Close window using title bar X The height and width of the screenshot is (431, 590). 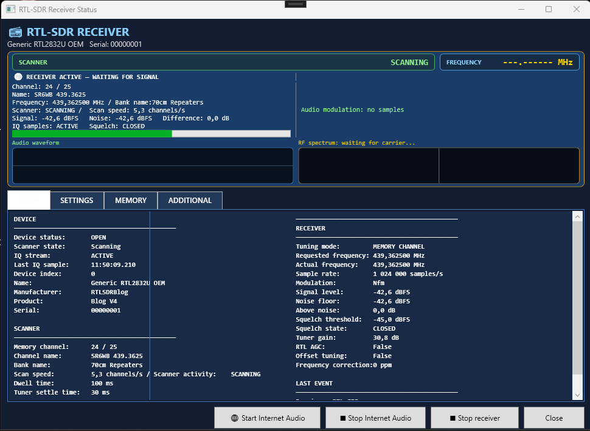pyautogui.click(x=577, y=9)
